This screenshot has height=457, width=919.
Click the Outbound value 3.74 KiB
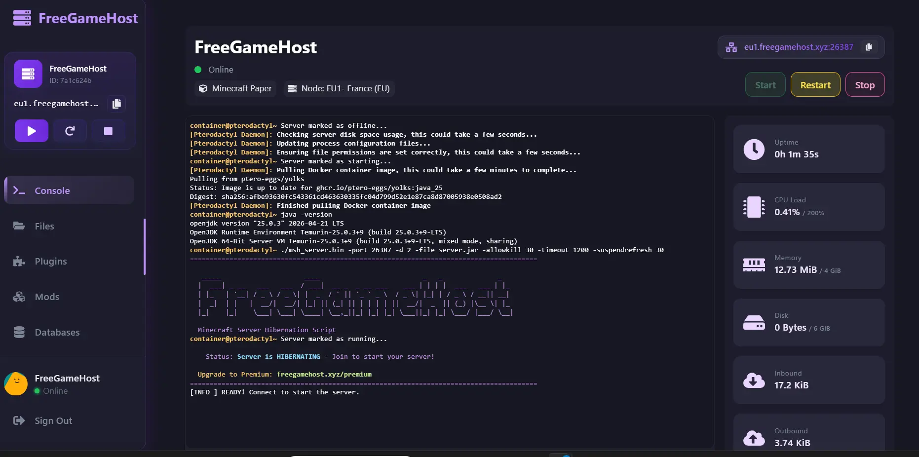(792, 443)
